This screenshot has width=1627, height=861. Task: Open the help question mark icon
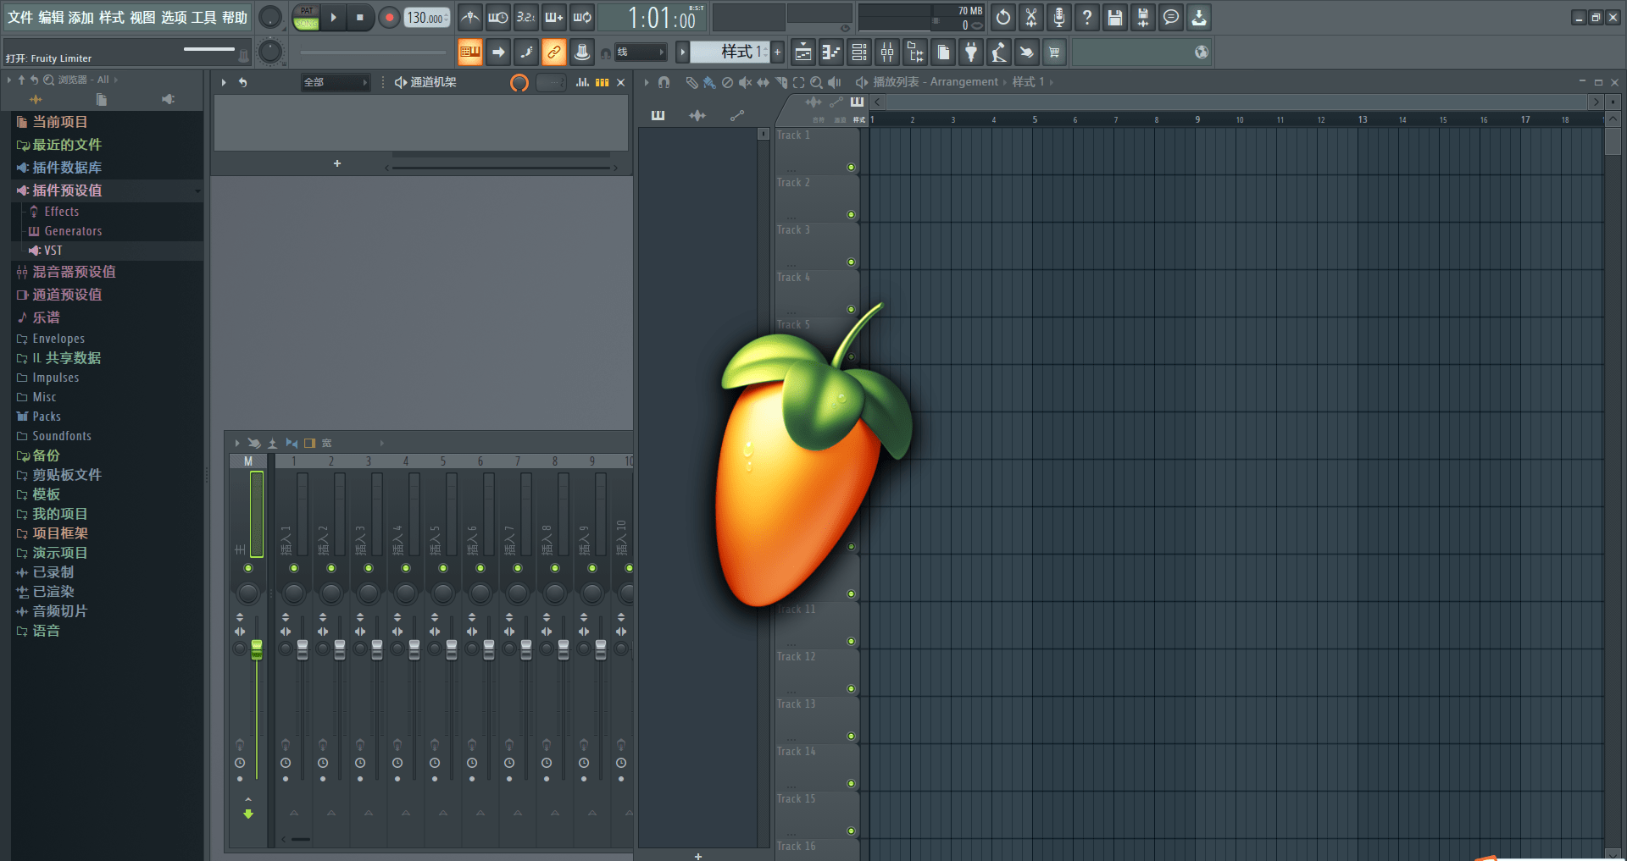[x=1086, y=17]
